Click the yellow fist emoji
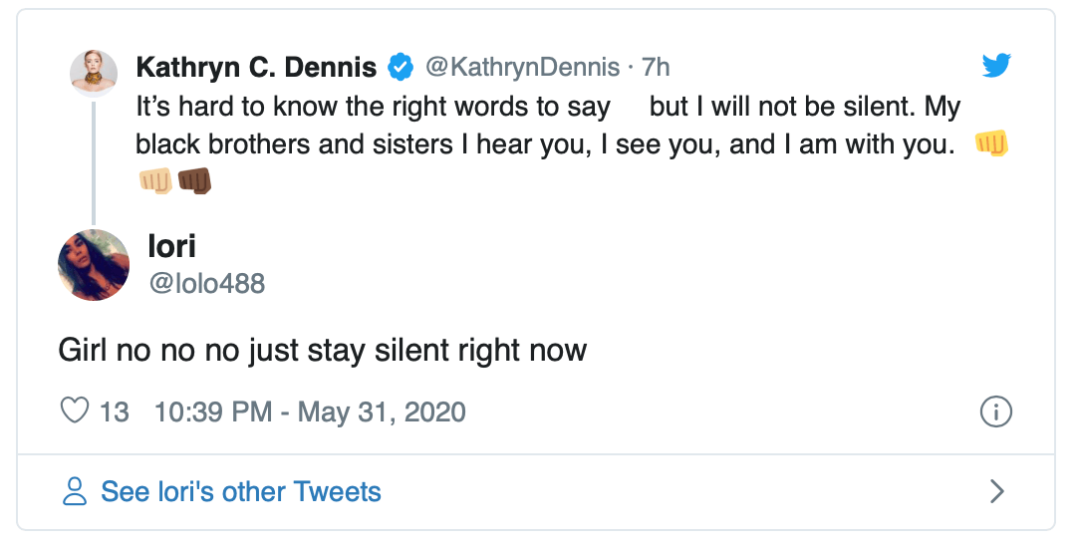The height and width of the screenshot is (546, 1078). (992, 143)
